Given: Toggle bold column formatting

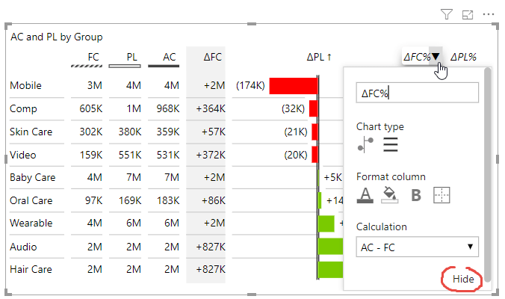Looking at the screenshot, I should click(x=416, y=195).
